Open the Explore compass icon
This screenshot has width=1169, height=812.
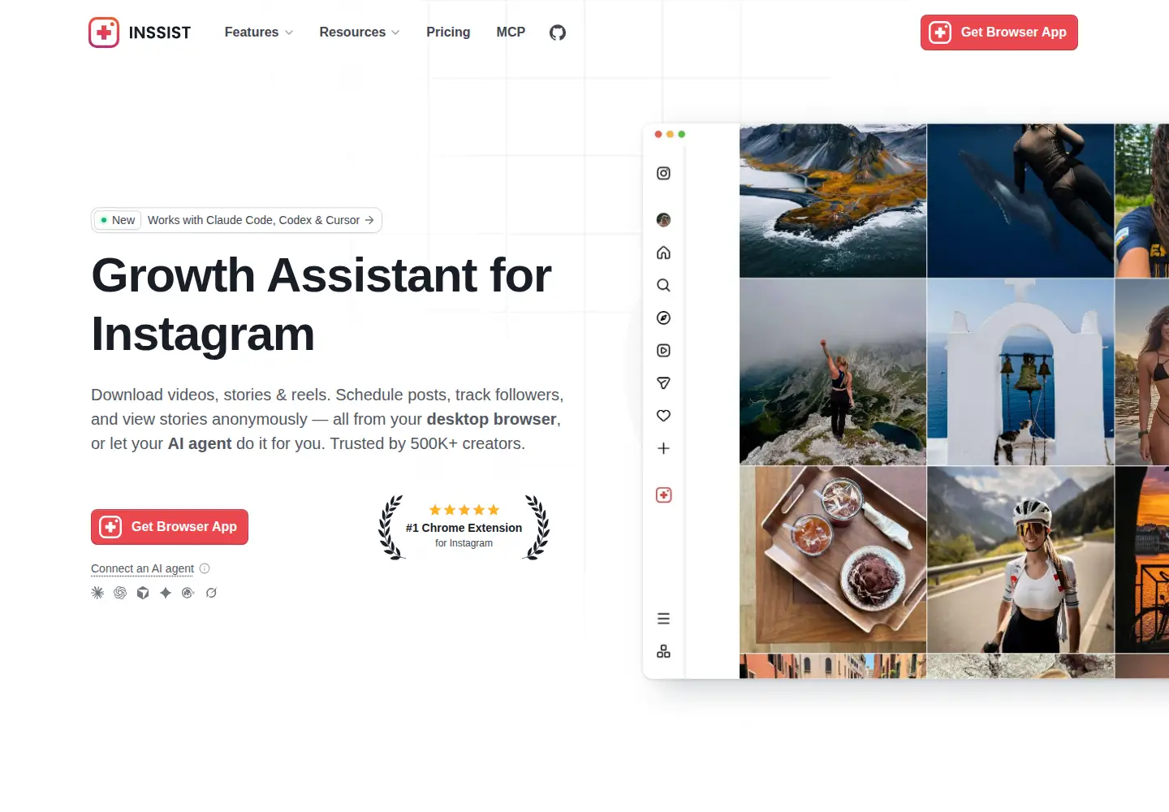[x=663, y=317]
